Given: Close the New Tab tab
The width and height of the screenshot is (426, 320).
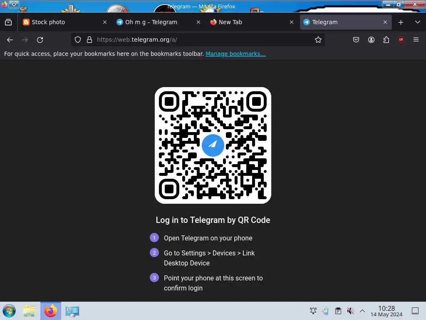Looking at the screenshot, I should coord(292,22).
